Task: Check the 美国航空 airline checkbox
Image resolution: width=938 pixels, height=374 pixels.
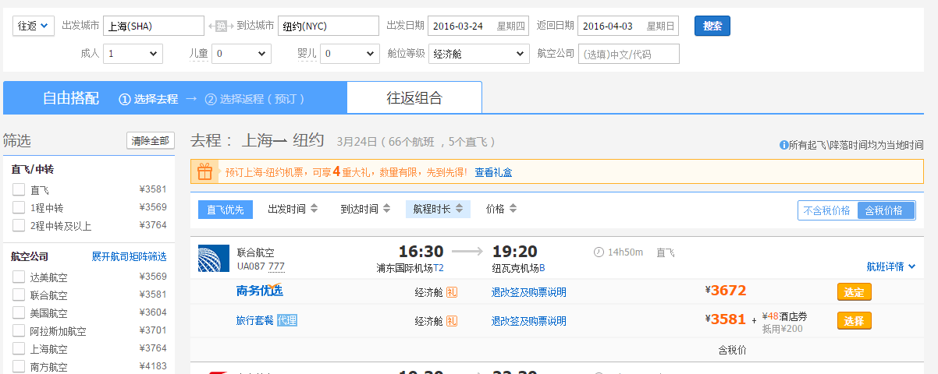Action: 19,313
